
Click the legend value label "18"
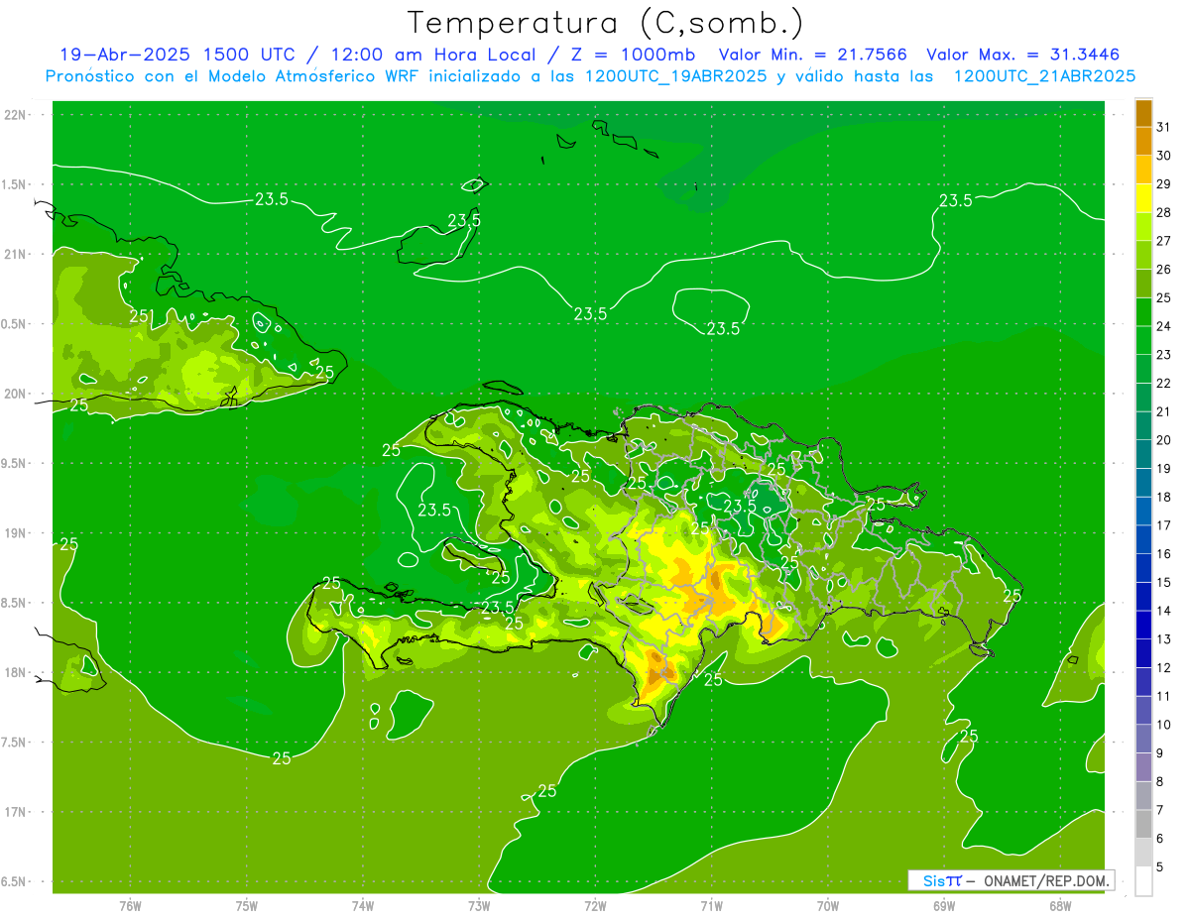click(x=1163, y=497)
